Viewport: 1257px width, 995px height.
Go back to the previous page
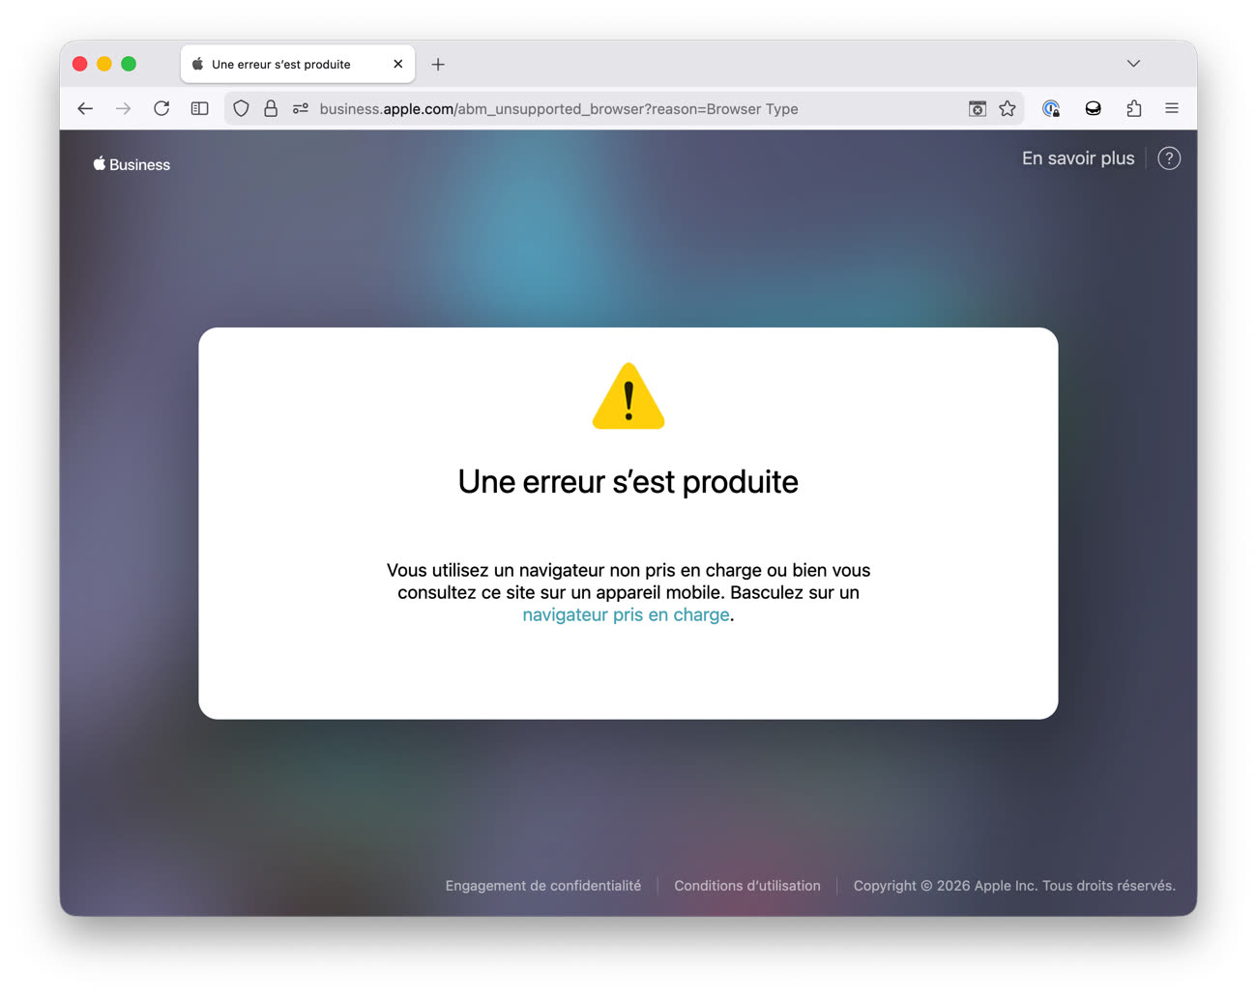pos(85,109)
